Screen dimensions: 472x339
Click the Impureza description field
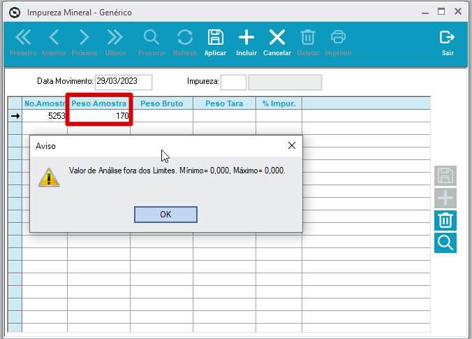285,82
